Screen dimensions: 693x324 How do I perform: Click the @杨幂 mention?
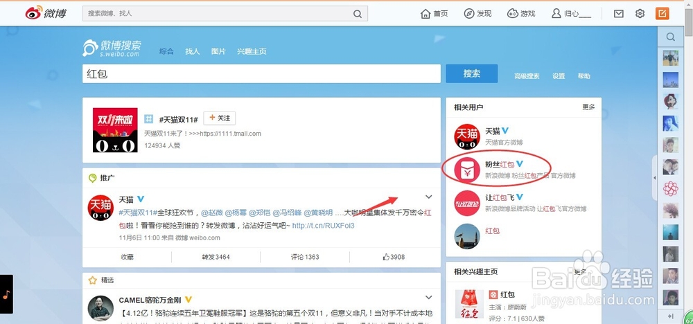[236, 213]
